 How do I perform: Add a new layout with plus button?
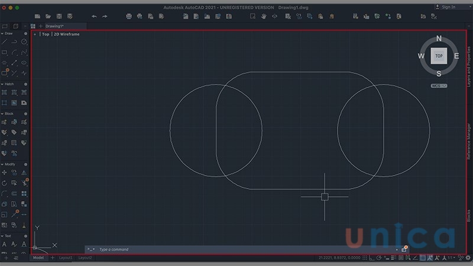52,258
